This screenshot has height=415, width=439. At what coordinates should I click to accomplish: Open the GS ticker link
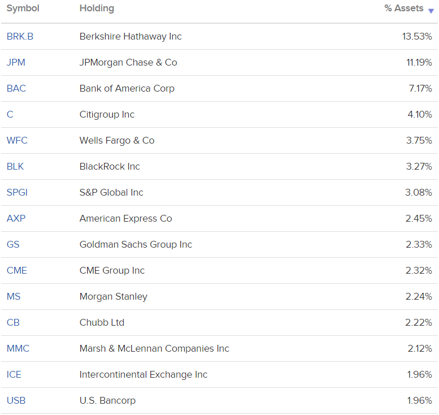13,244
